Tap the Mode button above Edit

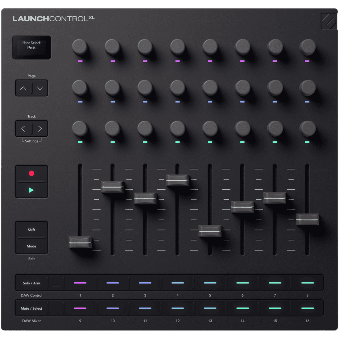click(31, 246)
